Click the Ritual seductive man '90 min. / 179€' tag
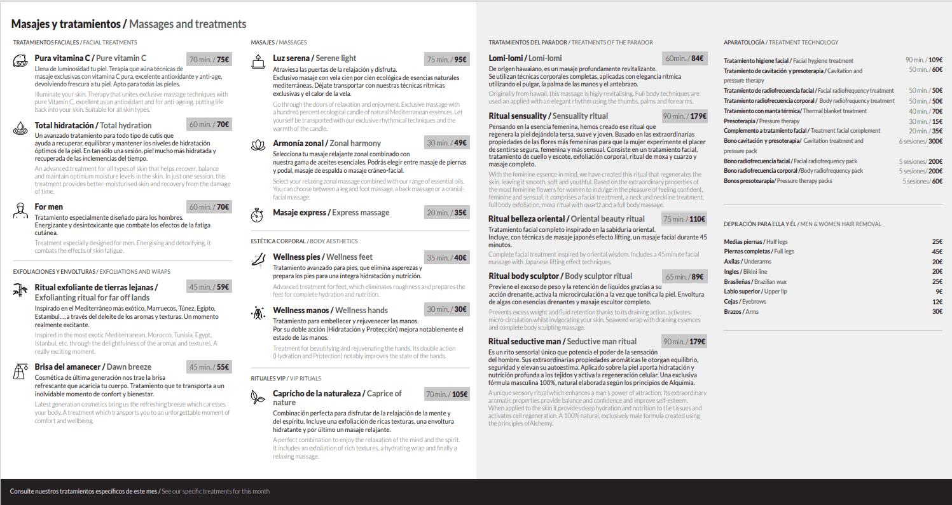The height and width of the screenshot is (505, 952). point(685,342)
